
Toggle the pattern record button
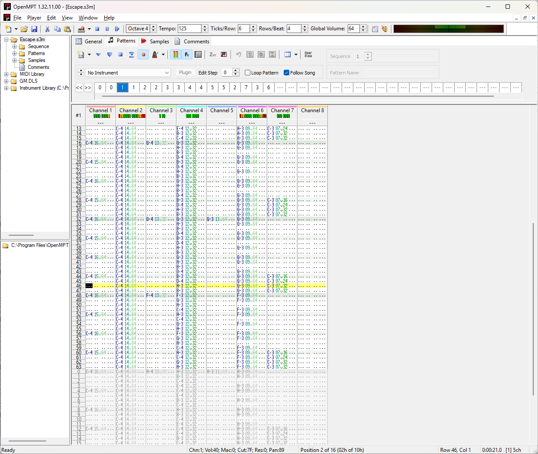point(143,55)
